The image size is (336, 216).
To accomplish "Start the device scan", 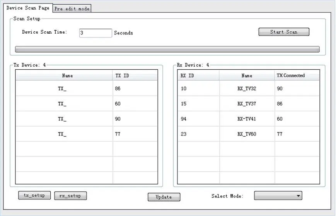I will 284,32.
